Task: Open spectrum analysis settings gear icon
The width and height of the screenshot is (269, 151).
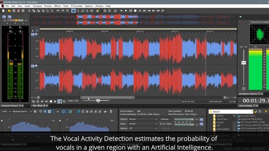Action: pyautogui.click(x=35, y=112)
